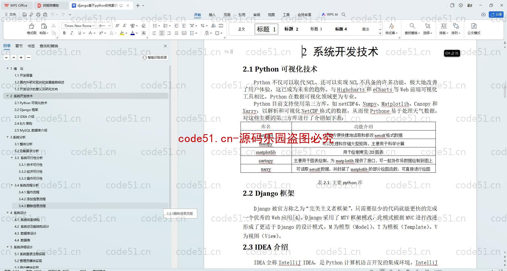Click the new tab plus button
Screen dimensions: 507x271
point(138,5)
